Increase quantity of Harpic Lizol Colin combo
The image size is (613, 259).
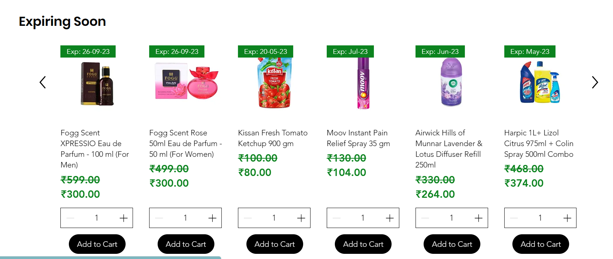(x=567, y=218)
